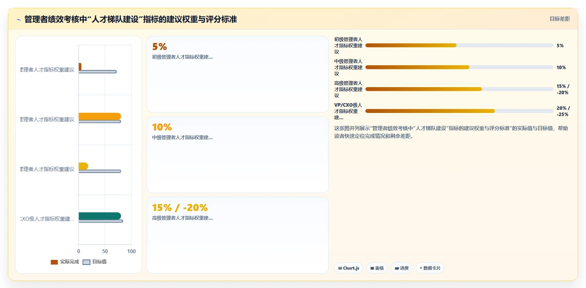Viewport: 586px width, 288px height.
Task: Click the 高级管理者 progress bar
Action: click(x=459, y=89)
